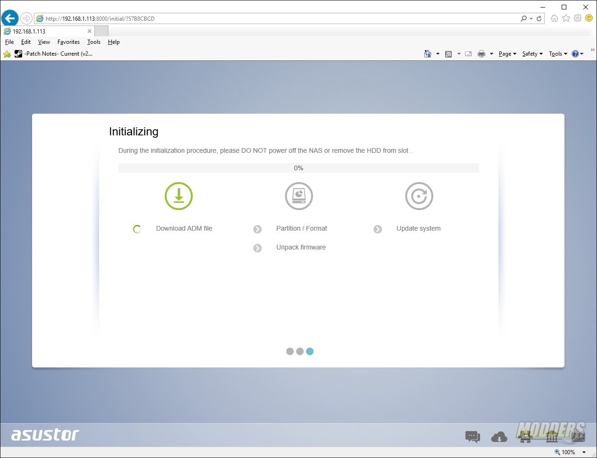Click arrow bullet beside Update system
Image resolution: width=597 pixels, height=458 pixels.
point(378,229)
